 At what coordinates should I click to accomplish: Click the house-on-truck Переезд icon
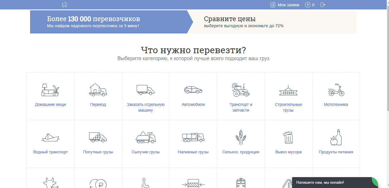[98, 90]
